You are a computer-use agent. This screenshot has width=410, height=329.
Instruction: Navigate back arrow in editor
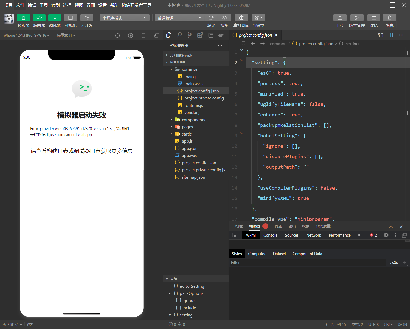tap(253, 44)
